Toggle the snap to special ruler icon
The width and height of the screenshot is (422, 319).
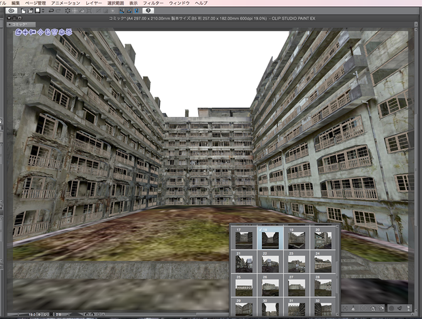[129, 11]
